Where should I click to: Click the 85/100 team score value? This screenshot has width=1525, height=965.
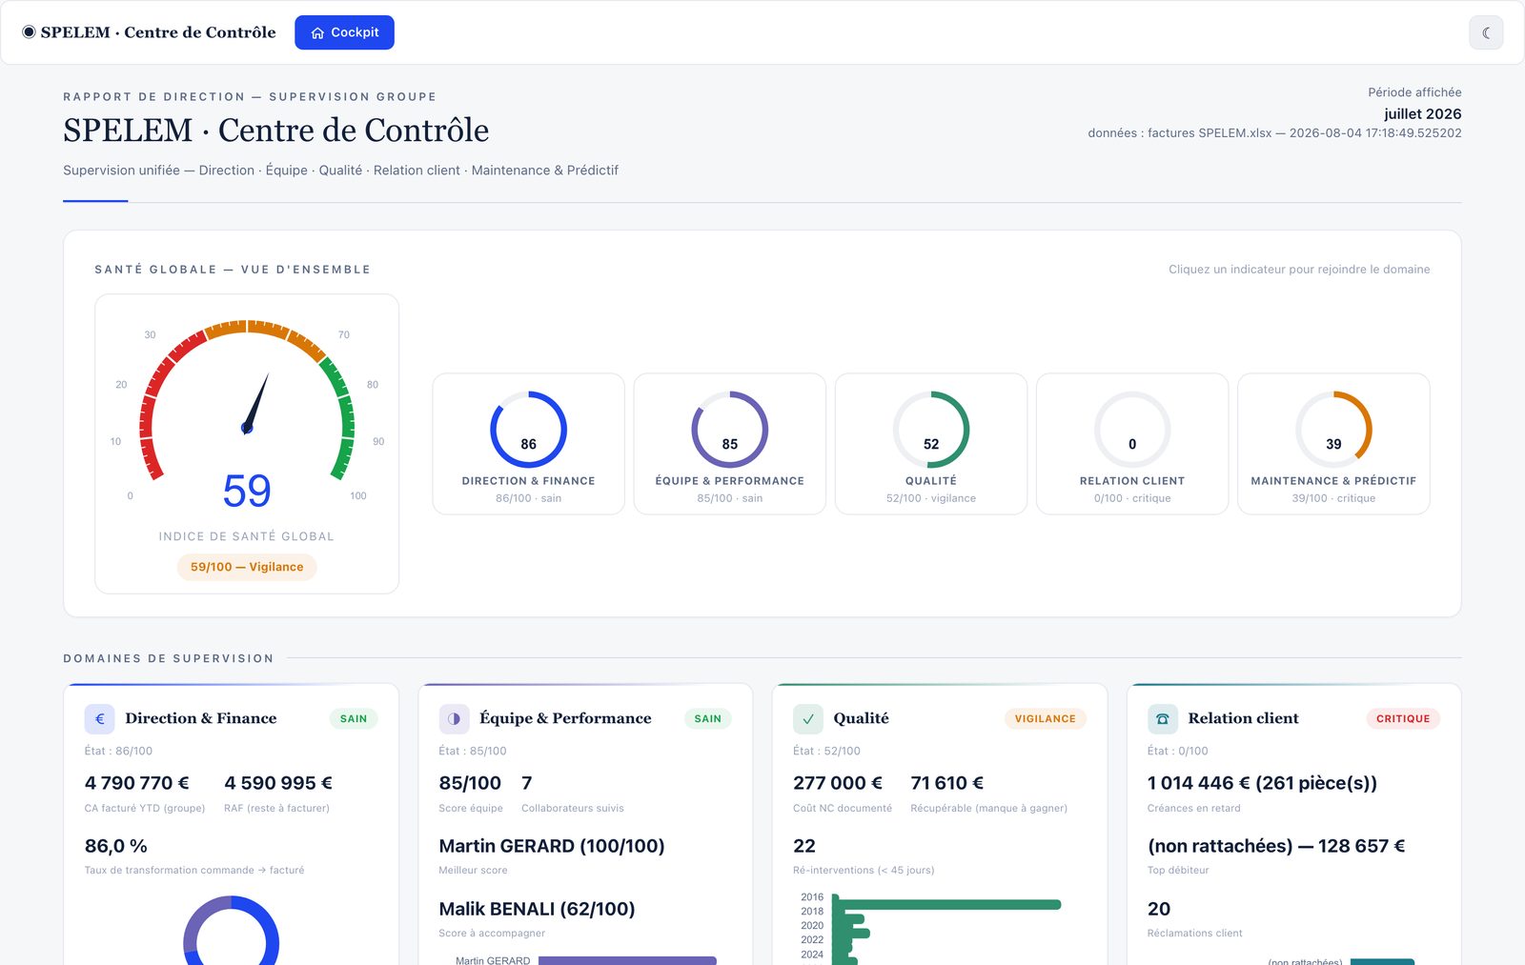[x=470, y=783]
